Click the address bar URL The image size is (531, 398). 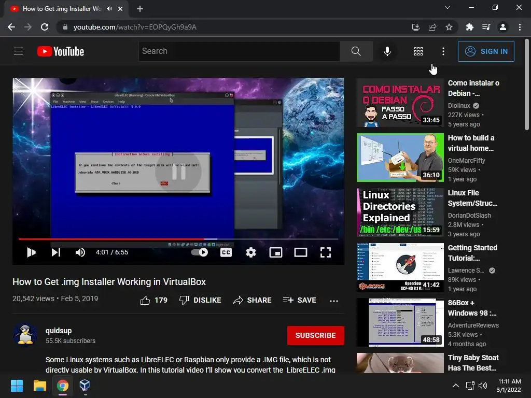tap(135, 27)
